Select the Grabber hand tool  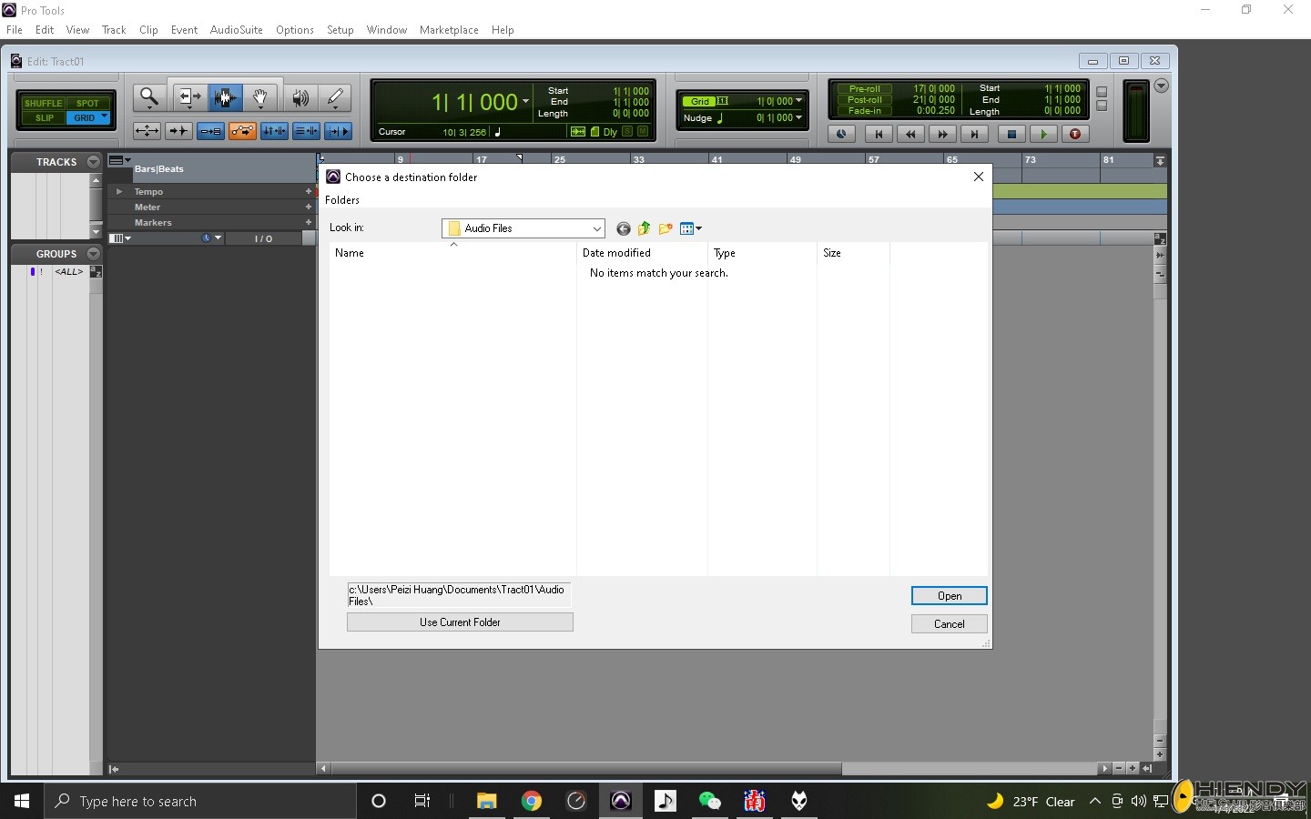[260, 97]
